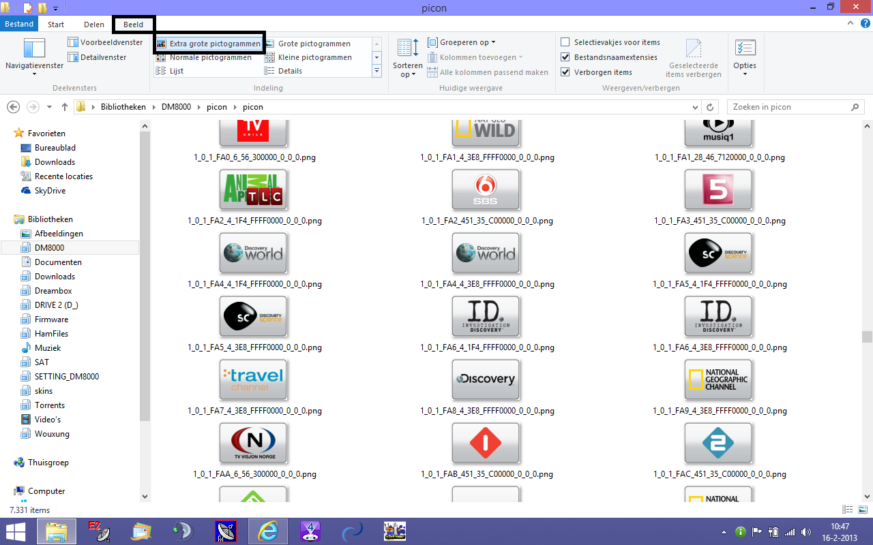873x545 pixels.
Task: Open the Groeperen op dropdown
Action: (462, 42)
